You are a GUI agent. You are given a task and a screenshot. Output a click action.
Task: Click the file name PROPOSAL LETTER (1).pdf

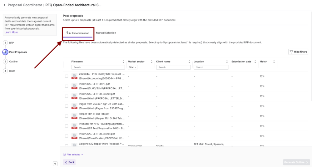(94, 84)
